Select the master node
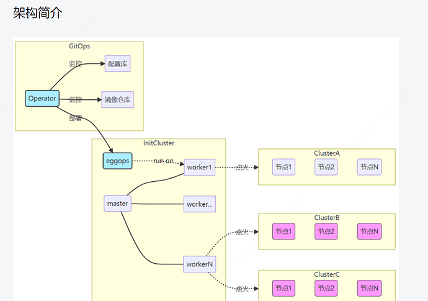Screen dimensions: 428x301 pyautogui.click(x=117, y=204)
